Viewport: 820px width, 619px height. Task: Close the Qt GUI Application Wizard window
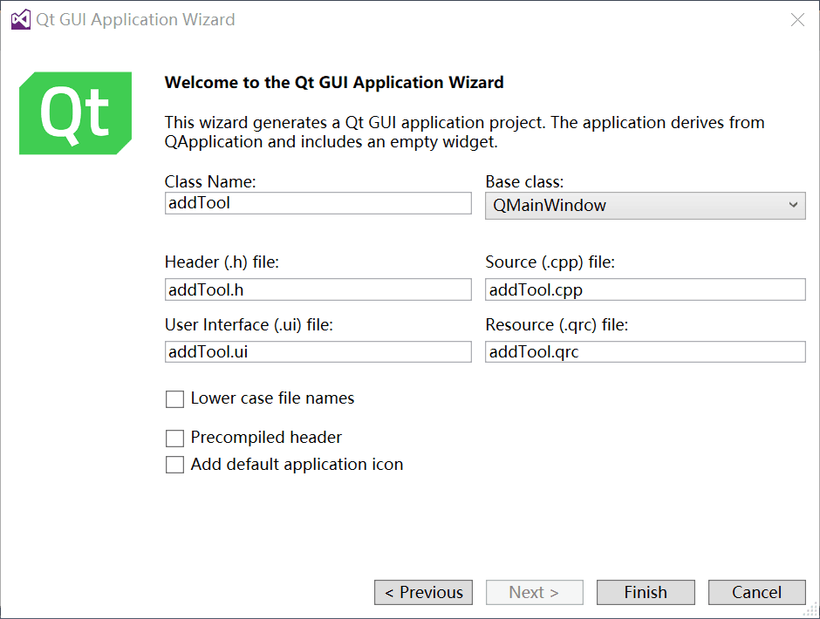click(797, 20)
